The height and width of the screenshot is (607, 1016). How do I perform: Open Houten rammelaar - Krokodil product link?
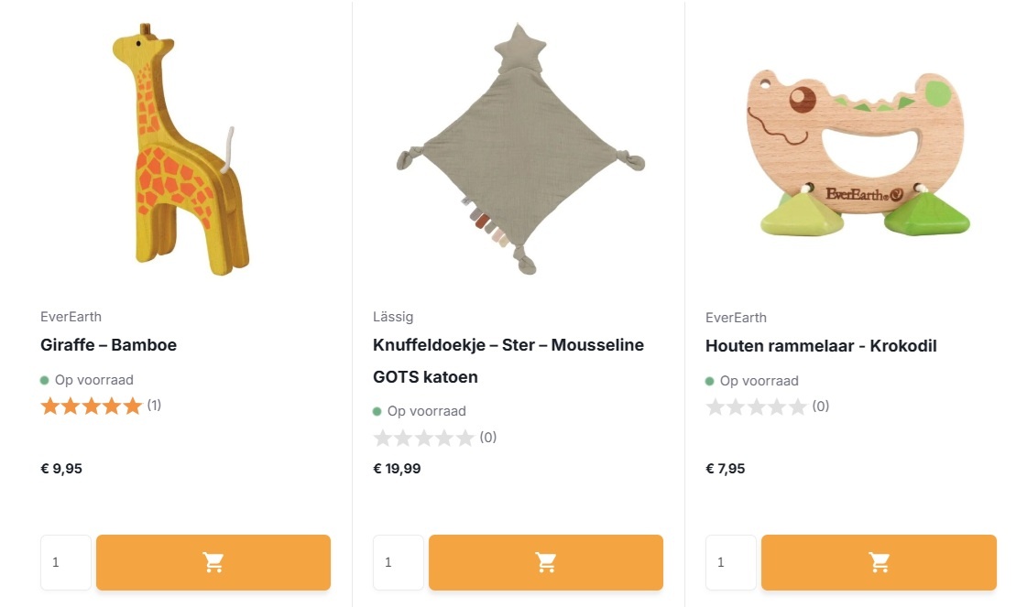point(821,346)
